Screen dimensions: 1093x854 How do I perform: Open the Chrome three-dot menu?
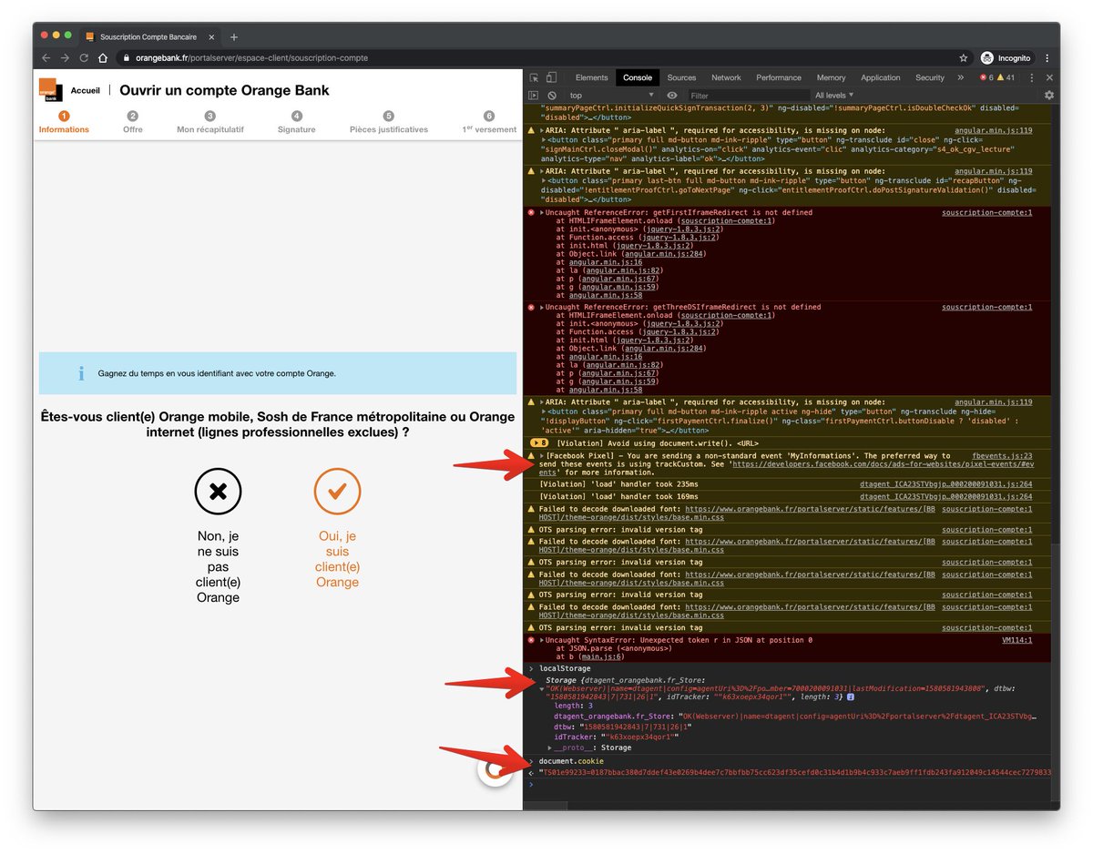pos(1048,57)
